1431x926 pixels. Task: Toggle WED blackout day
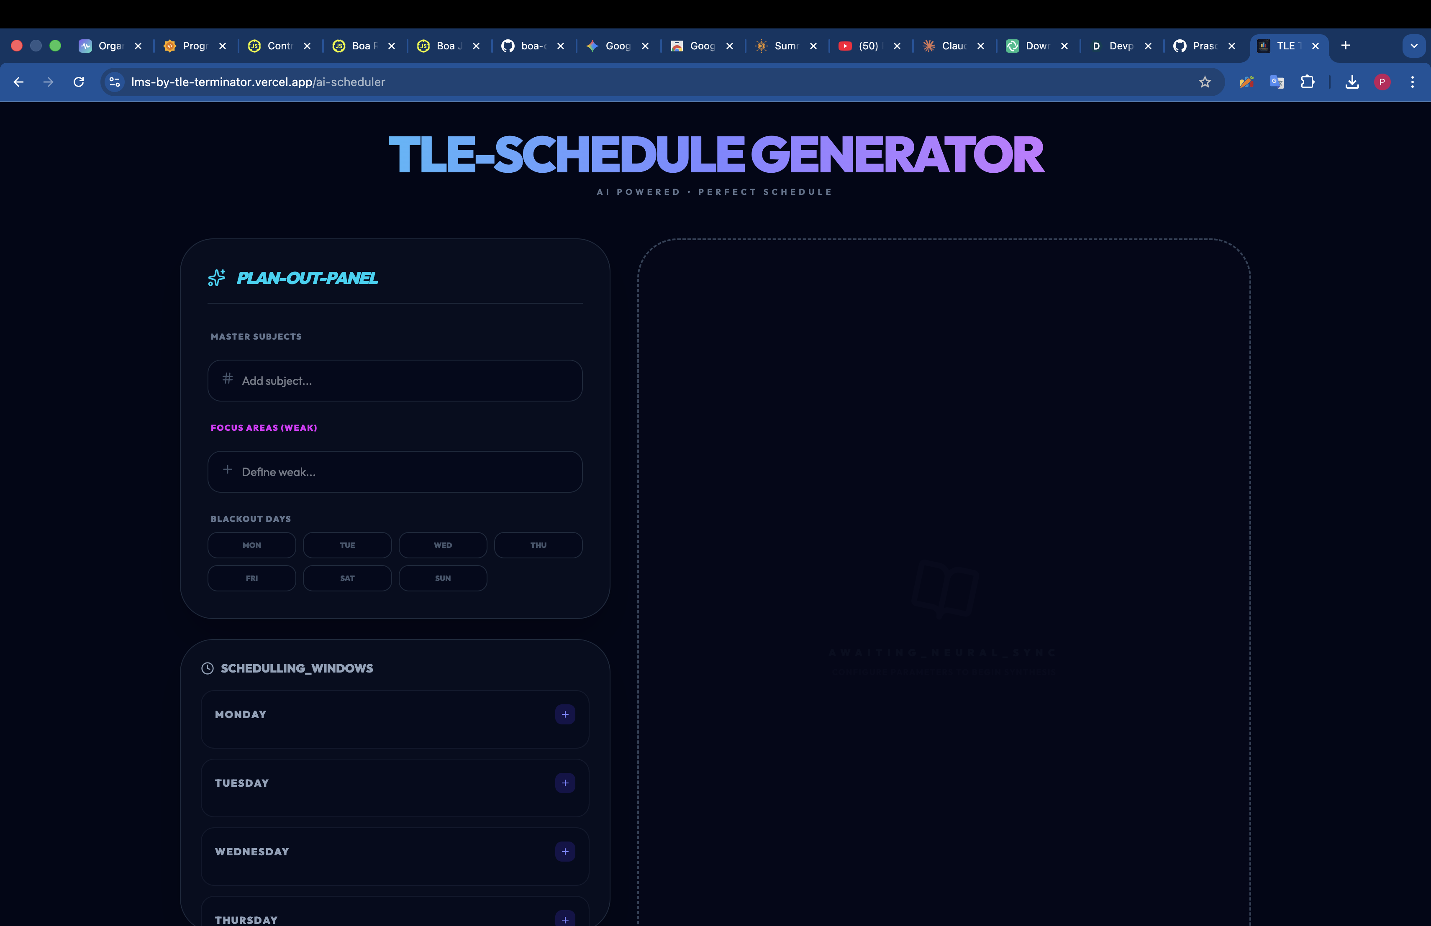tap(443, 545)
